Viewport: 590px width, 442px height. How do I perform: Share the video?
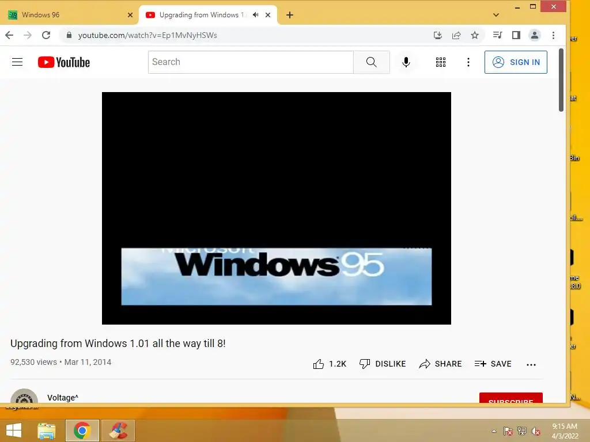440,364
